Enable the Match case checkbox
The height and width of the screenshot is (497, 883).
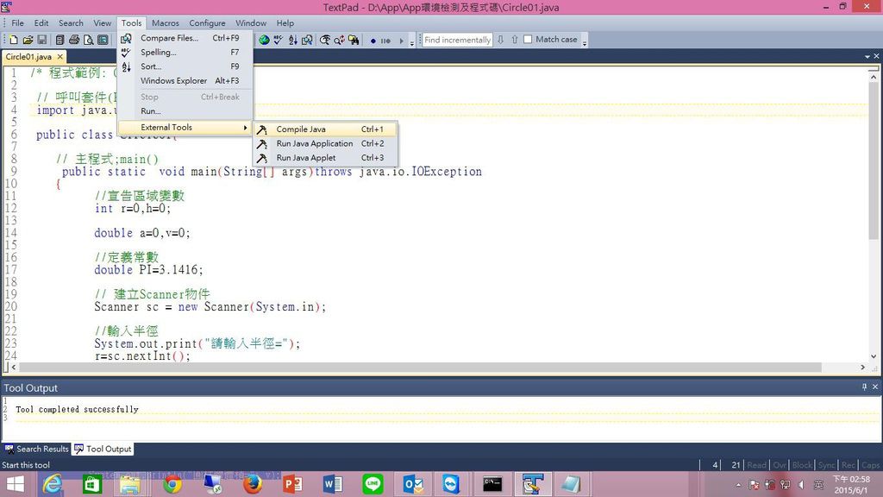(528, 40)
